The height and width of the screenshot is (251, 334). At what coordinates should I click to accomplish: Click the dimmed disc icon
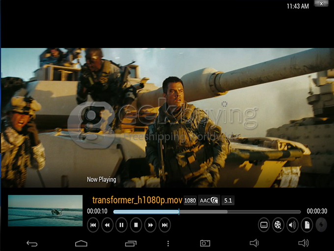click(x=321, y=225)
